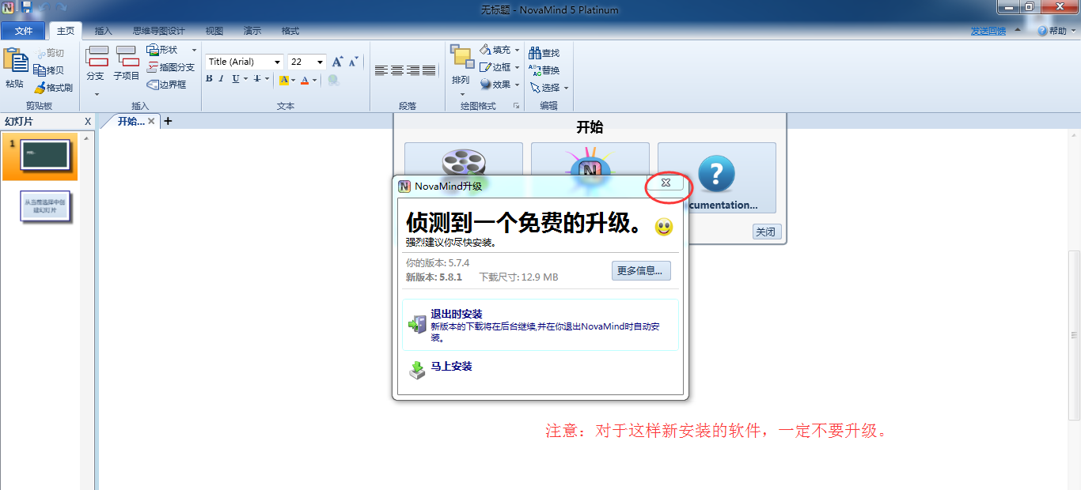Switch to the Presentation (演示) tab
The width and height of the screenshot is (1081, 490).
pos(252,31)
